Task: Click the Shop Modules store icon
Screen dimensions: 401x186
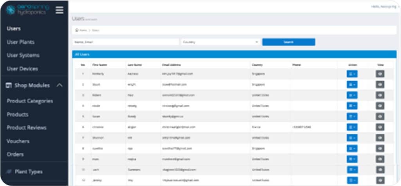Action: tap(9, 86)
